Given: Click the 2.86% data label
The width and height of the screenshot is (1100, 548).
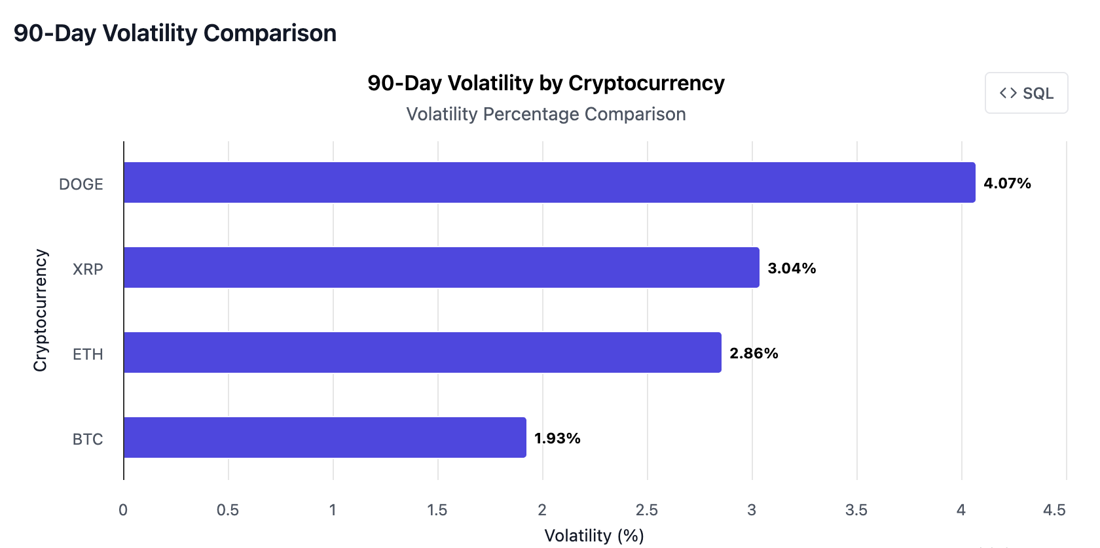Looking at the screenshot, I should point(755,353).
